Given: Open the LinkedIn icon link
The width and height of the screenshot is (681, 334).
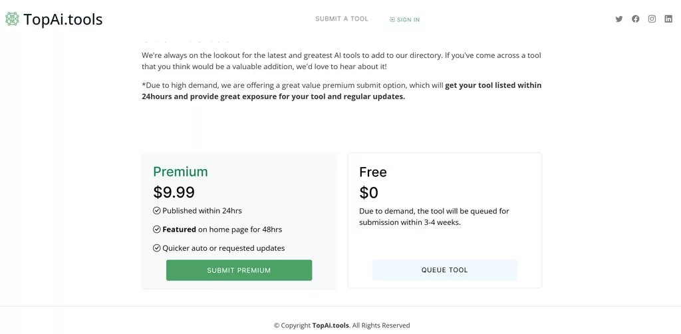Looking at the screenshot, I should pos(668,19).
